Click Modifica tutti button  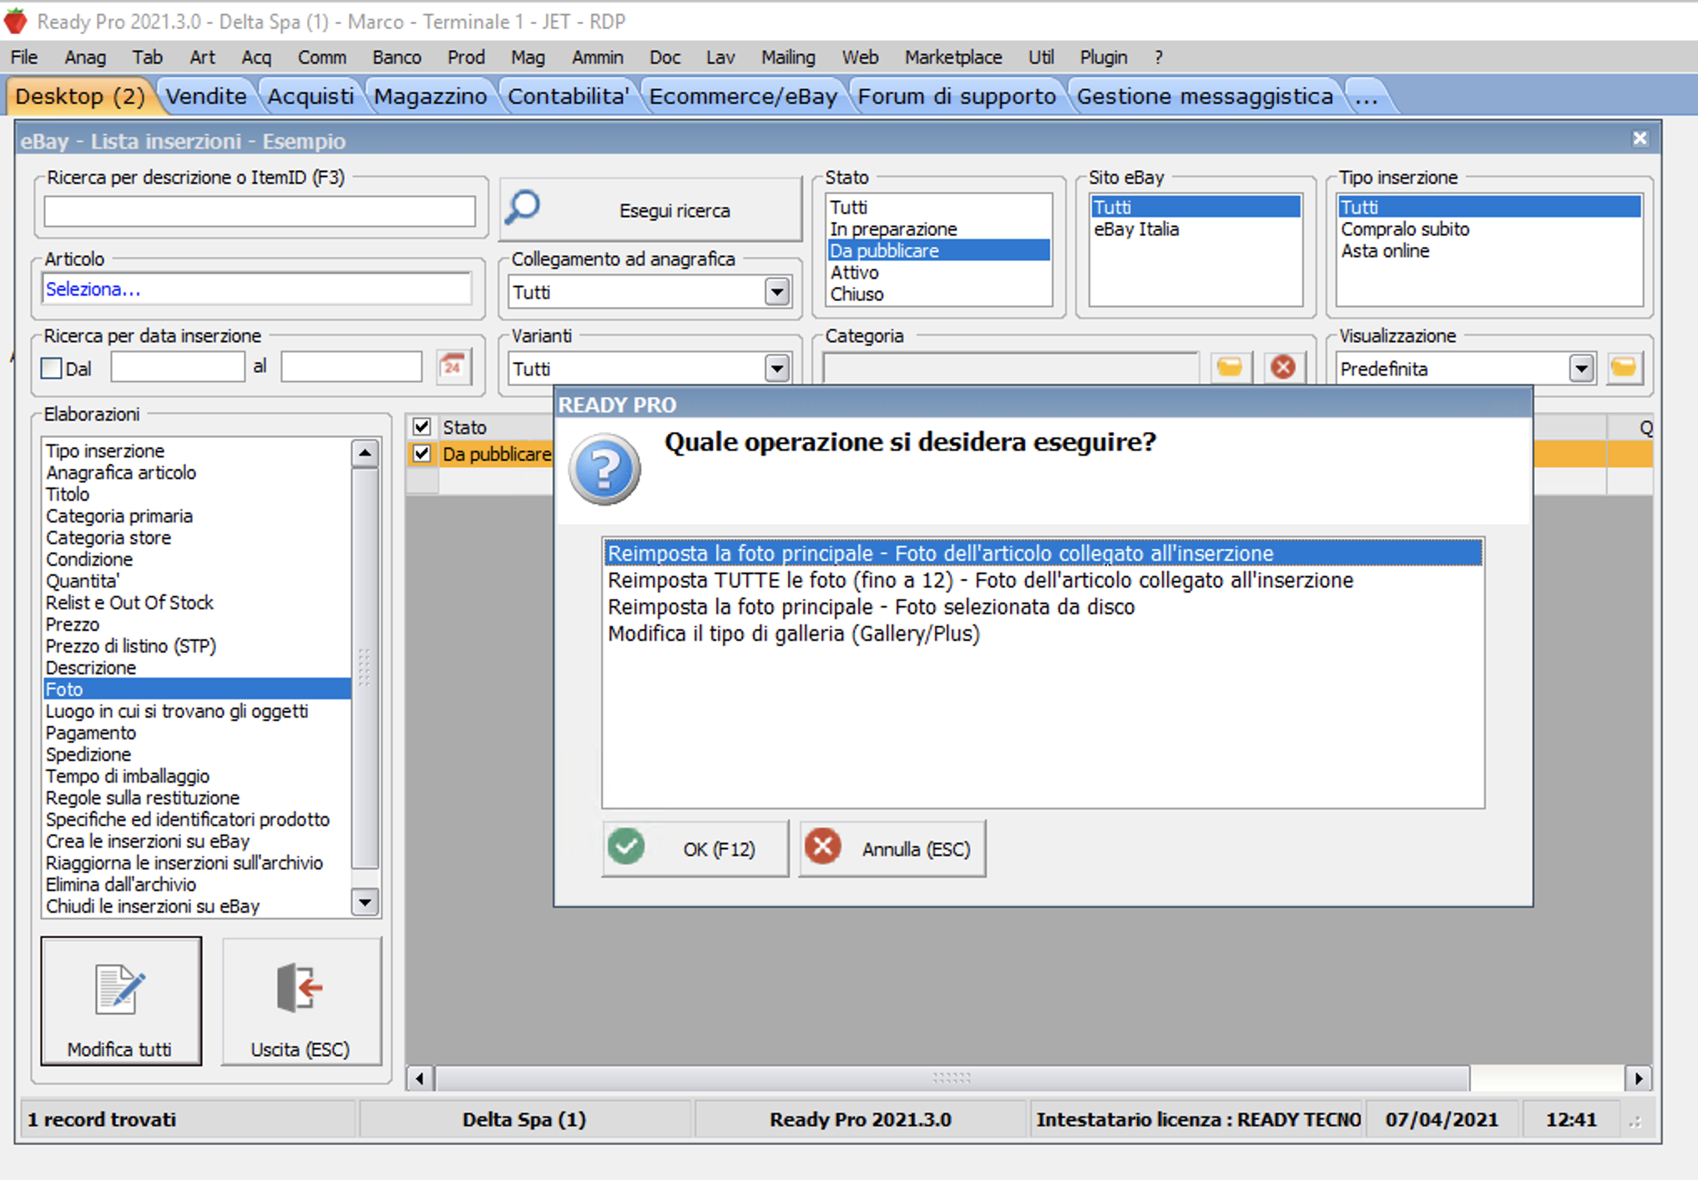tap(121, 1001)
